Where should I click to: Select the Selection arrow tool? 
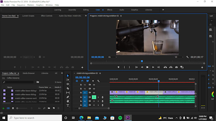(68, 76)
